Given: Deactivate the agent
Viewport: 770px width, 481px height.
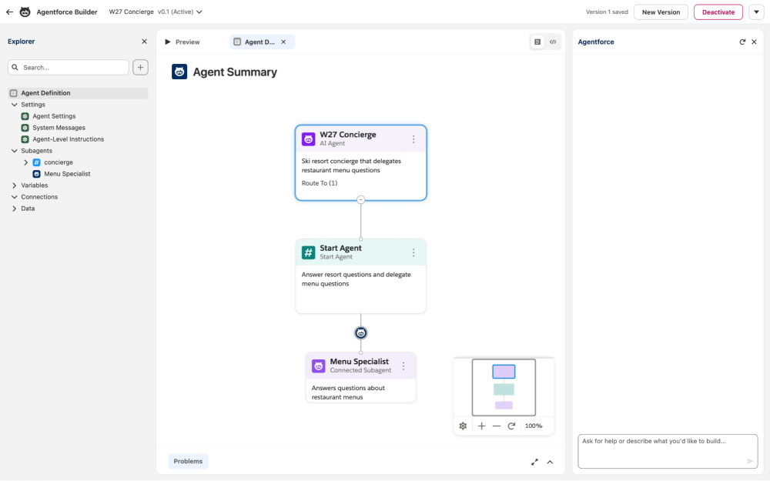Looking at the screenshot, I should [718, 12].
